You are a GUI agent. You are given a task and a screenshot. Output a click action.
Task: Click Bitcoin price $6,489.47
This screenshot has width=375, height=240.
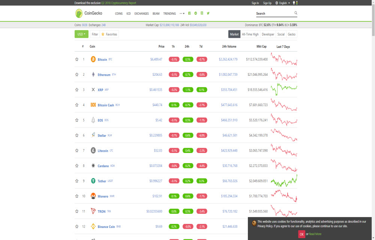[156, 59]
